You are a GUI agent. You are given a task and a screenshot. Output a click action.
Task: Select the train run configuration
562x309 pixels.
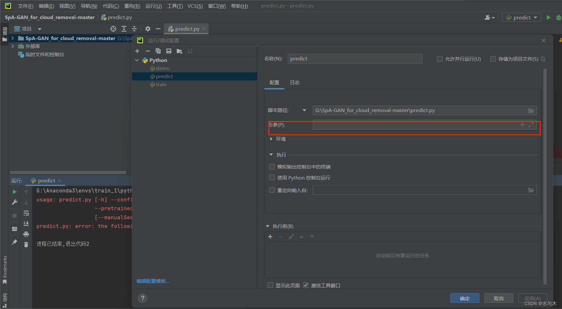coord(161,84)
